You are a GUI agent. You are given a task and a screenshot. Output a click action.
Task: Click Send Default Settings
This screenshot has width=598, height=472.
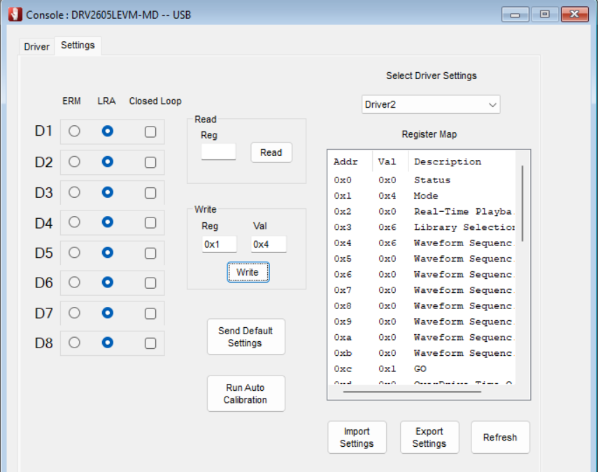click(x=245, y=337)
